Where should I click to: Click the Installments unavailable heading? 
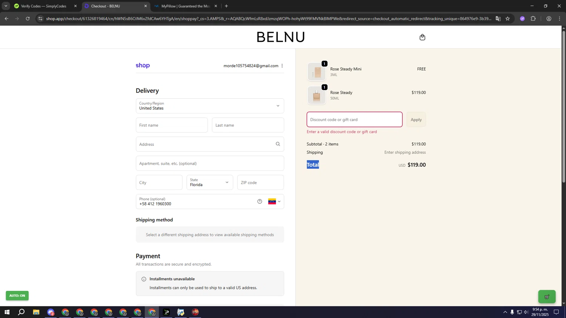172,279
